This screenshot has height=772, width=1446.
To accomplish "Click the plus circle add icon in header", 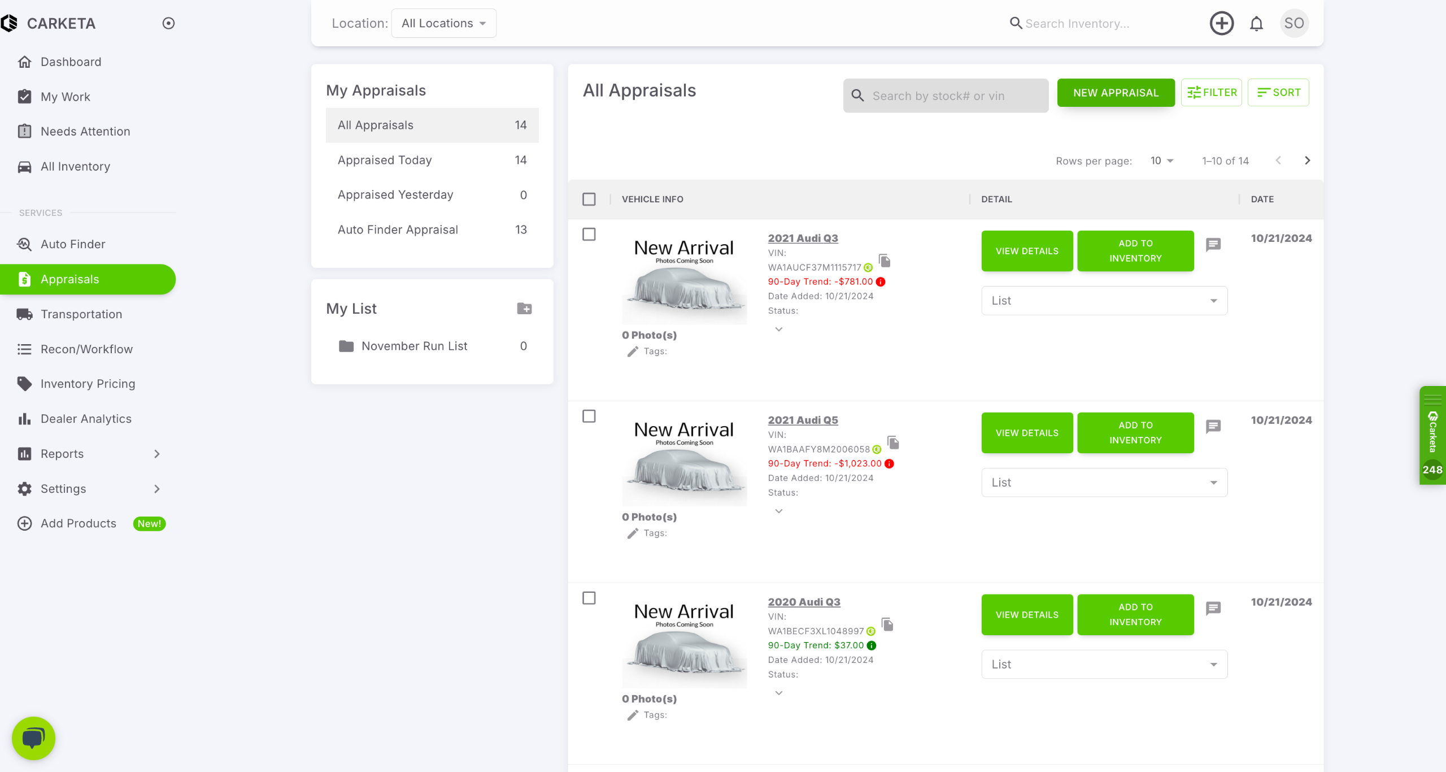I will pyautogui.click(x=1221, y=24).
